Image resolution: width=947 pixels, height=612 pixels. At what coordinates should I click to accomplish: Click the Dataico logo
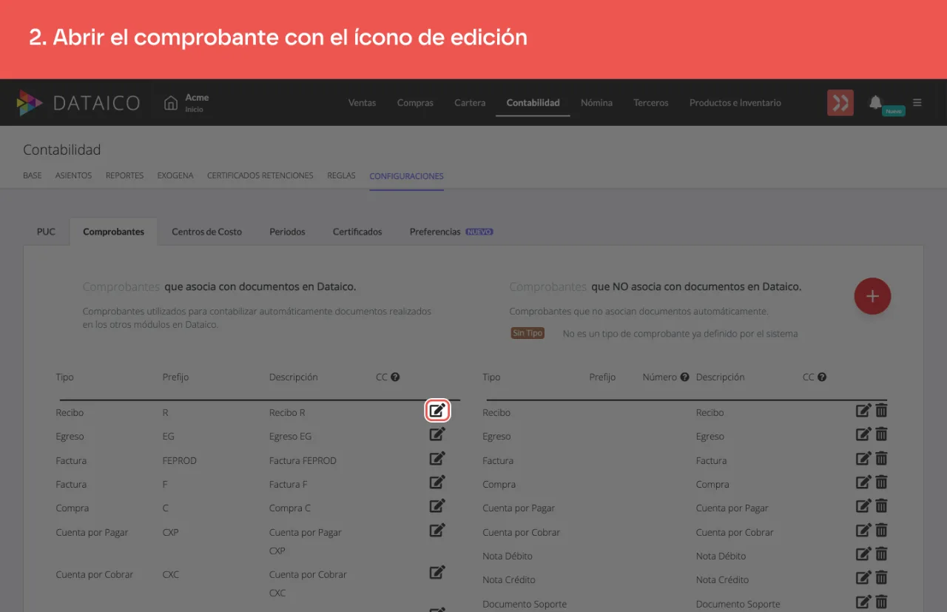click(78, 103)
